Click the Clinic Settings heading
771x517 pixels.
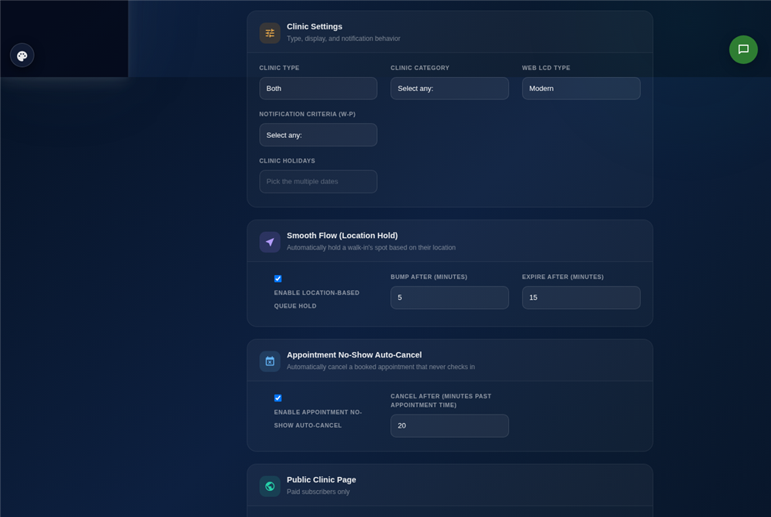pos(315,26)
